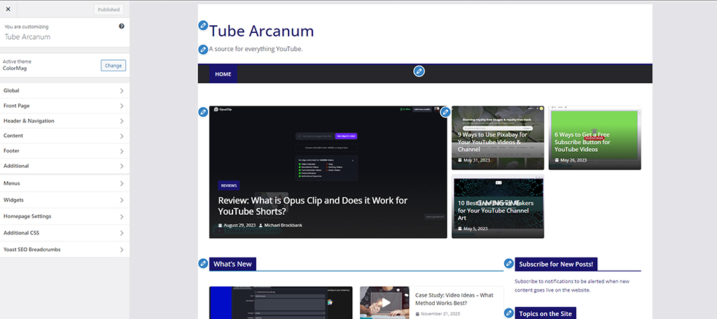This screenshot has width=717, height=319.
Task: Open the Content section
Action: (x=64, y=136)
